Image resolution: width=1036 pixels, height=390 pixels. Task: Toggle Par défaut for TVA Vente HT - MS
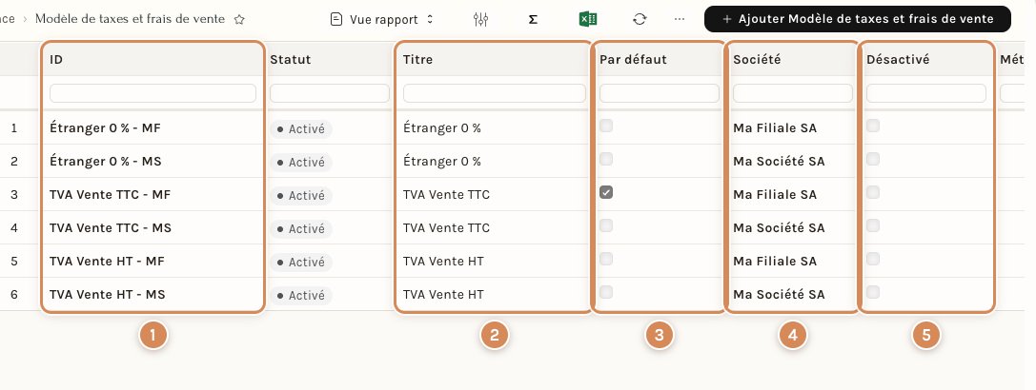(x=606, y=292)
